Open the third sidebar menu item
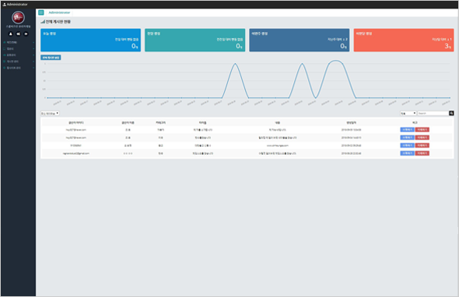The width and height of the screenshot is (459, 297). coord(18,55)
